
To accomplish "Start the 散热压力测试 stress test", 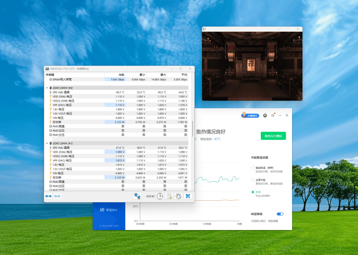I will click(x=273, y=136).
